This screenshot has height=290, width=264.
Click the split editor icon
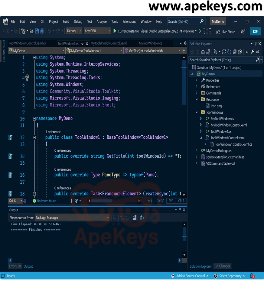184,50
